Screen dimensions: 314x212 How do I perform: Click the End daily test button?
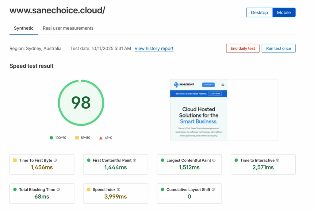[x=243, y=48]
